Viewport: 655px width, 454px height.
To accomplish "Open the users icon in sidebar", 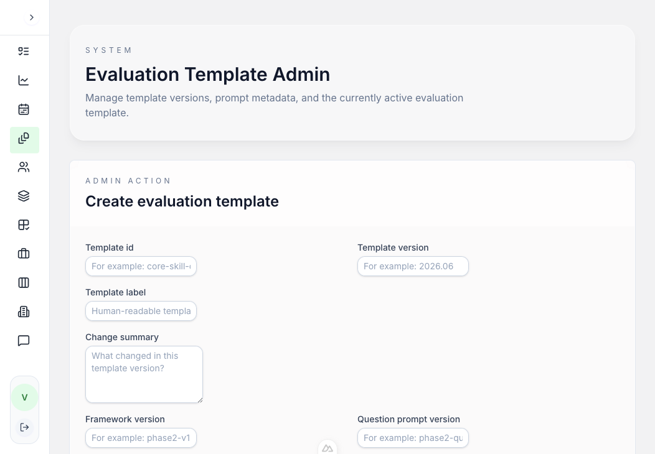I will [24, 167].
